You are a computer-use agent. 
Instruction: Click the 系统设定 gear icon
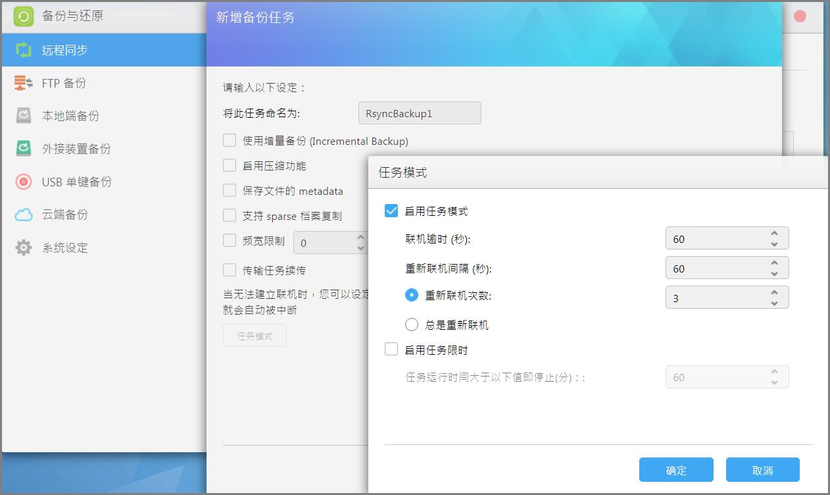pos(24,247)
